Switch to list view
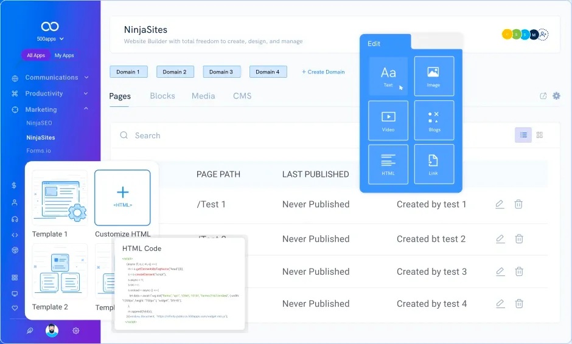 tap(523, 135)
